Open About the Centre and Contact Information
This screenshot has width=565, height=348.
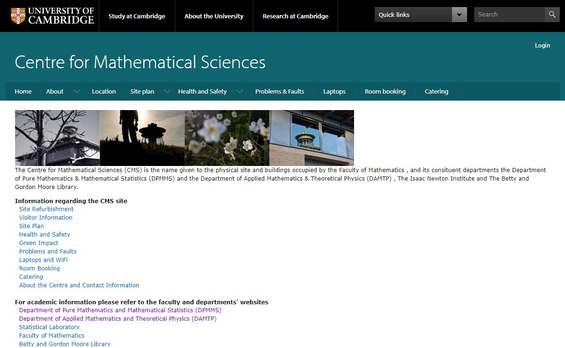[x=79, y=285]
